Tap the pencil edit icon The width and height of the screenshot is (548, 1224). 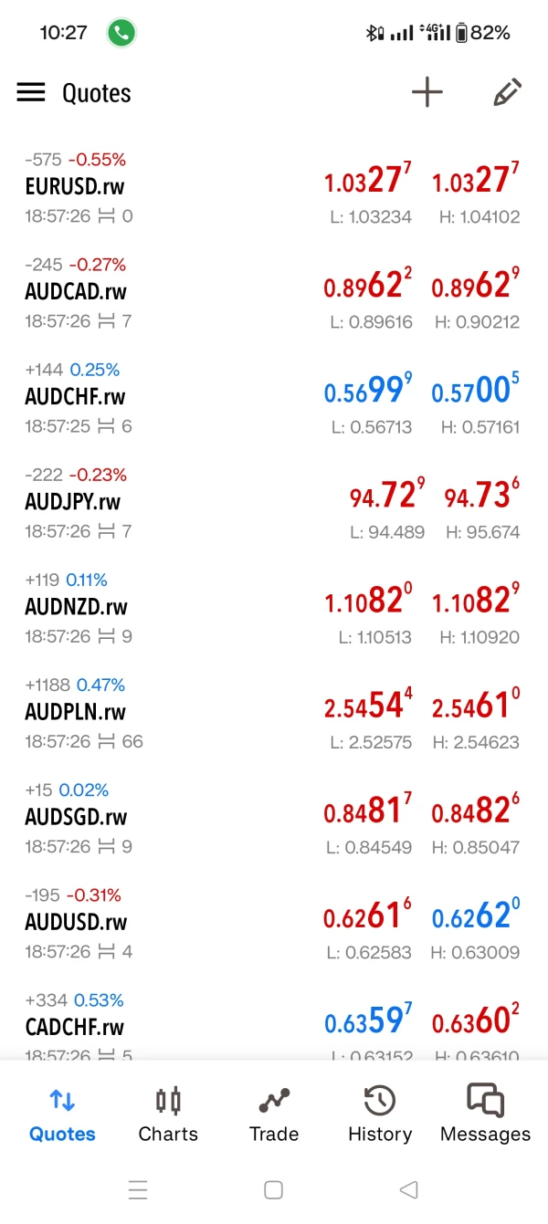click(506, 92)
